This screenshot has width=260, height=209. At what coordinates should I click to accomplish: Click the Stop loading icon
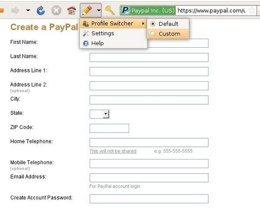(56, 10)
